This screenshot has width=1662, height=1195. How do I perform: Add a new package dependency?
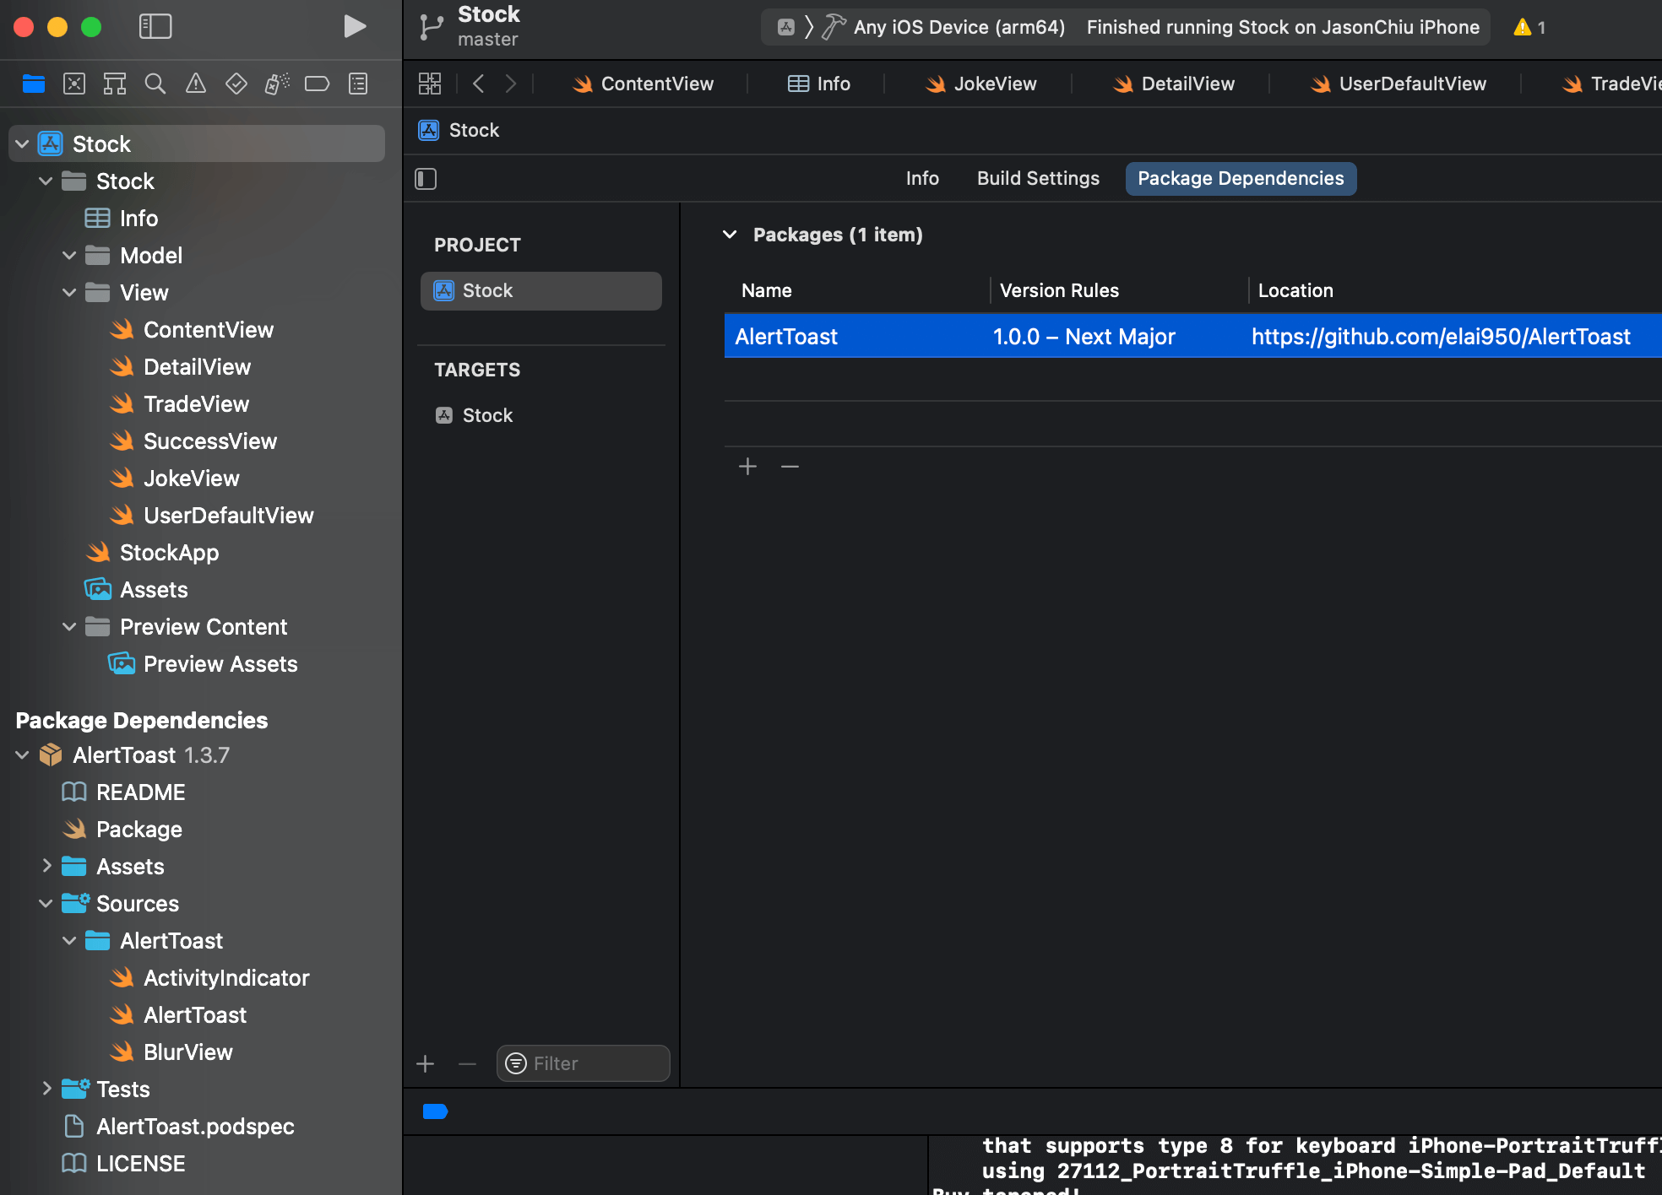(x=747, y=466)
